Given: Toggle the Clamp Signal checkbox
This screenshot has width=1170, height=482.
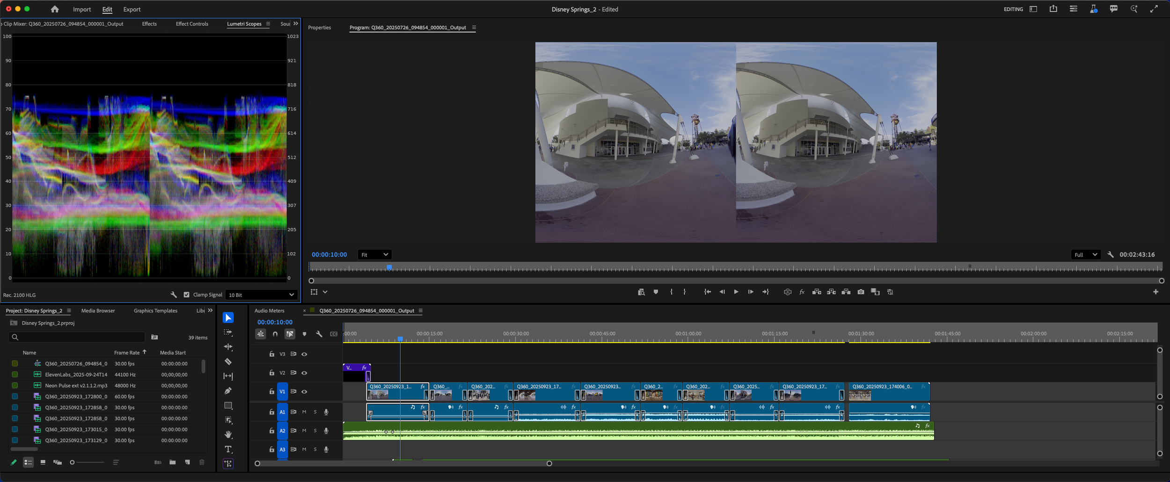Looking at the screenshot, I should pyautogui.click(x=186, y=295).
